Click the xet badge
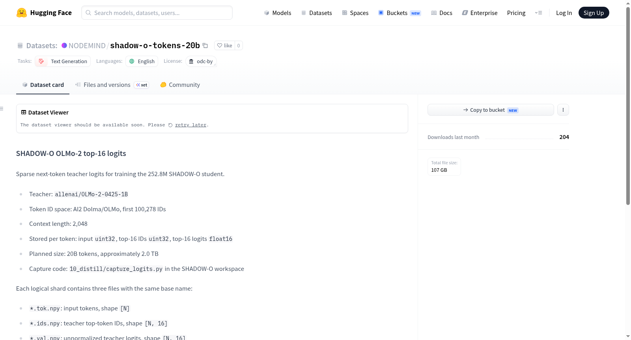Screen dimensions: 631x340 [142, 85]
